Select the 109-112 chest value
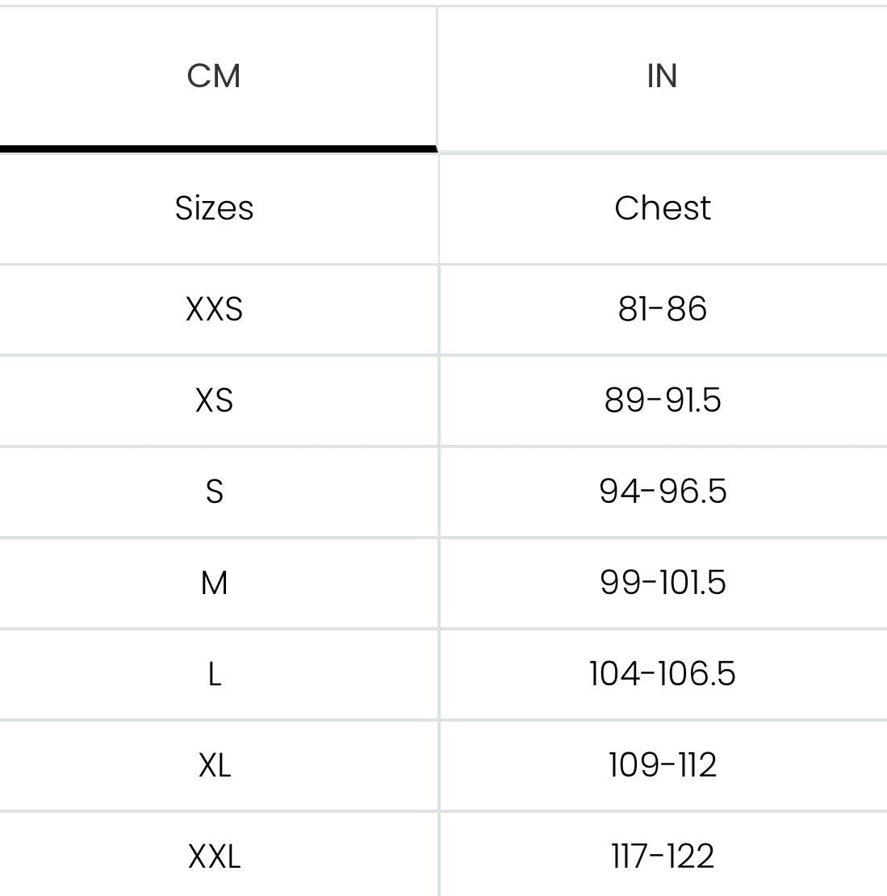This screenshot has width=887, height=896. point(663,765)
